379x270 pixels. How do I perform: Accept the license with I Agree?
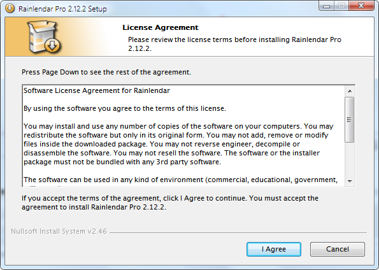click(274, 249)
